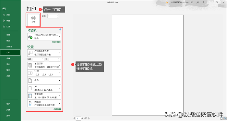This screenshot has height=121, width=227.
Task: Click the 1316540616@qq.com account name
Action: click(179, 2)
